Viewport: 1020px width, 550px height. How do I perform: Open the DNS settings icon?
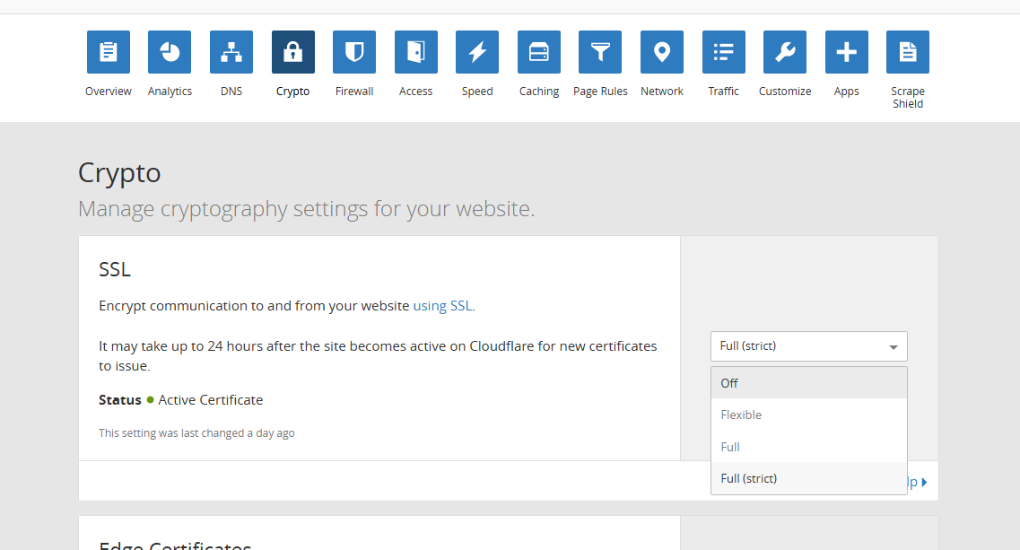(231, 52)
